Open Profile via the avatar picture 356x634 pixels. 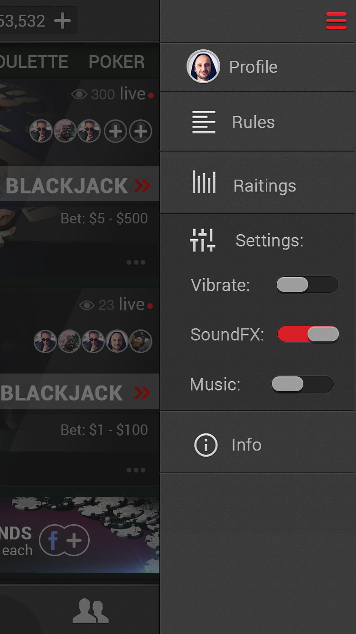point(203,67)
